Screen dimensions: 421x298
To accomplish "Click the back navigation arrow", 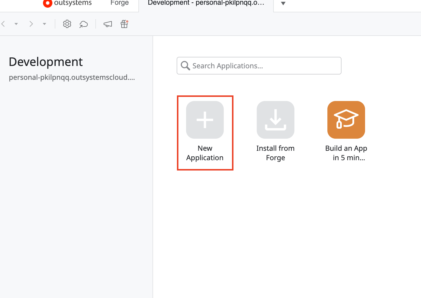I will point(3,24).
